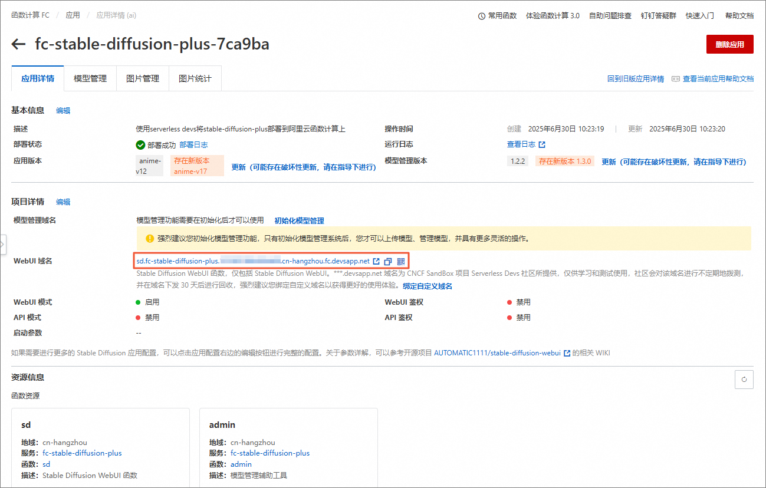Click the green 部署成功 check icon
The image size is (766, 488).
140,145
